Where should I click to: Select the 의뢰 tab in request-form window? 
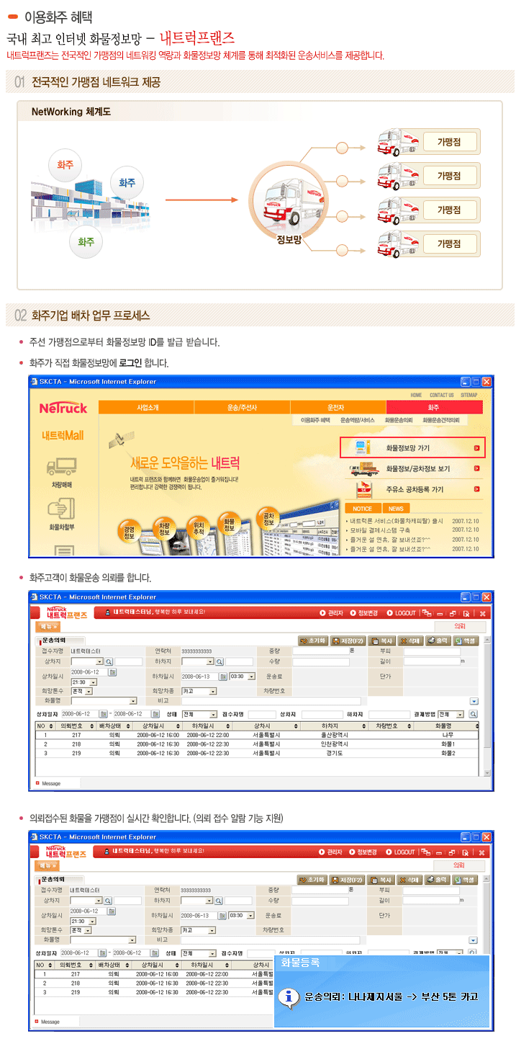tap(460, 626)
